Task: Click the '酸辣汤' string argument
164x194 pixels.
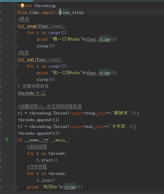Action: coord(121,113)
